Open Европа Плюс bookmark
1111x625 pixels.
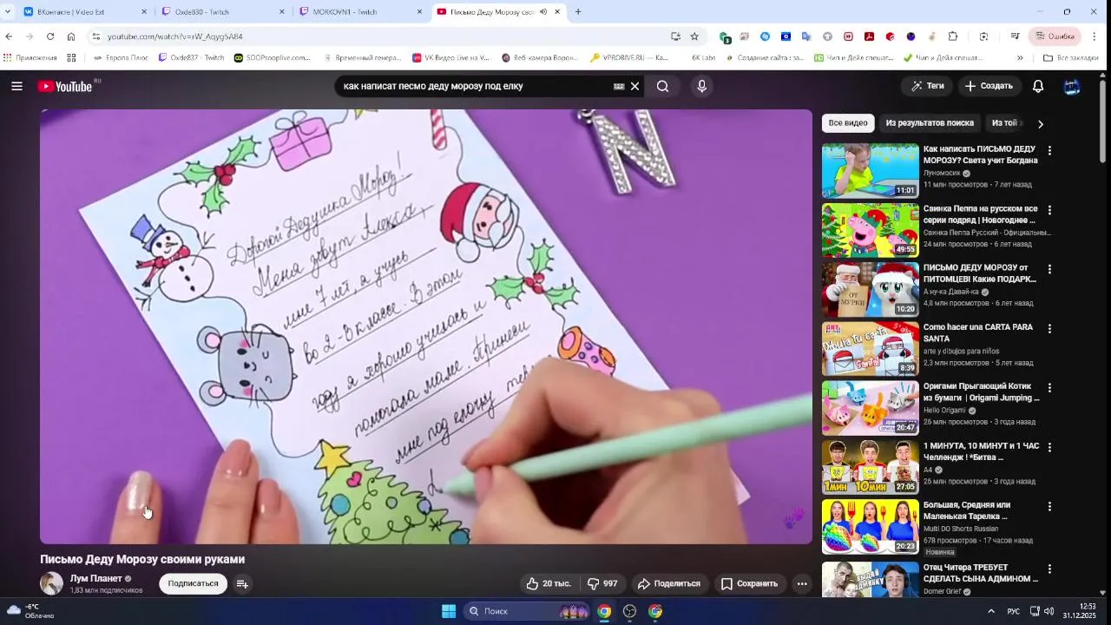(121, 58)
